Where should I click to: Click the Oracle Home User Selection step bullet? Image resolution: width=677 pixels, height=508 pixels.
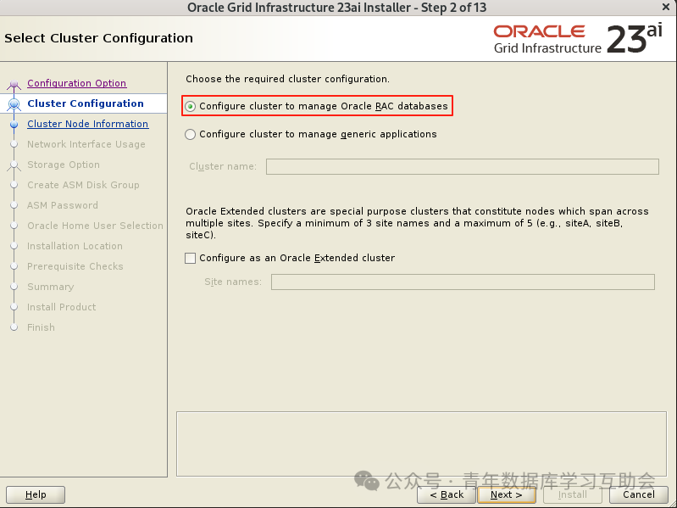[x=14, y=226]
